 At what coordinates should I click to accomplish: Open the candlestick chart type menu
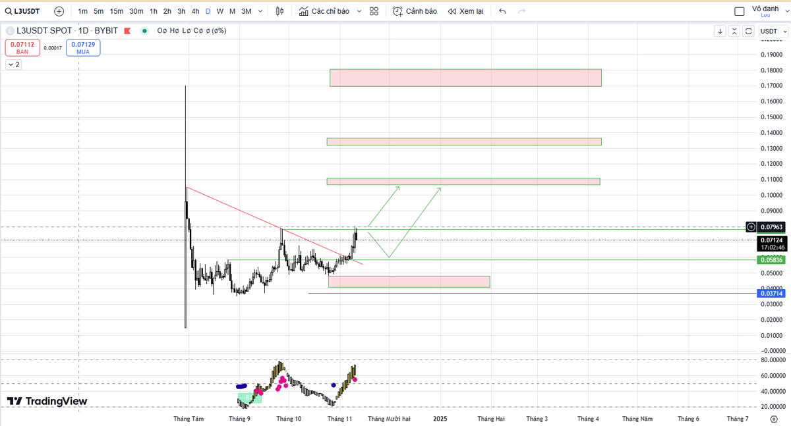(x=280, y=11)
